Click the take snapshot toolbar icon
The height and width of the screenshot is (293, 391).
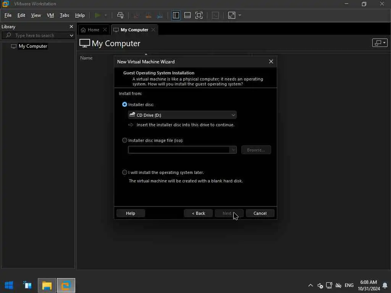click(136, 15)
